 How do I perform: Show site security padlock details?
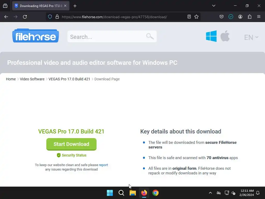point(57,17)
